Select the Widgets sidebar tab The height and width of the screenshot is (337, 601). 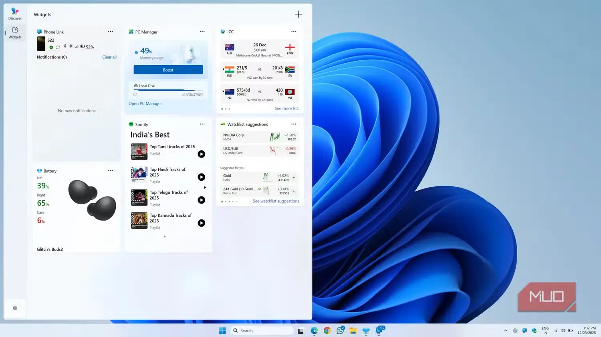tap(15, 33)
